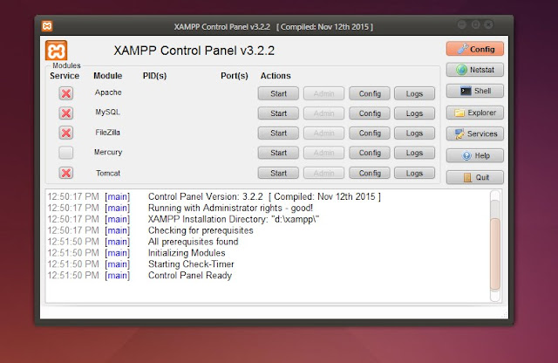Start the Mercury module
The width and height of the screenshot is (558, 363).
point(278,153)
